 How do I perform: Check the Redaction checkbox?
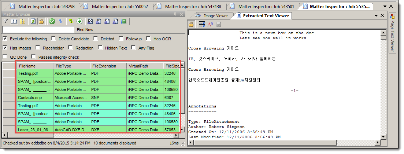[x=71, y=47]
